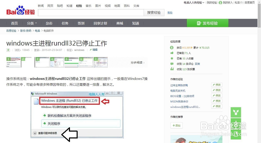The height and width of the screenshot is (143, 261).
Task: Open 我的经验 link
Action: coord(212,3)
